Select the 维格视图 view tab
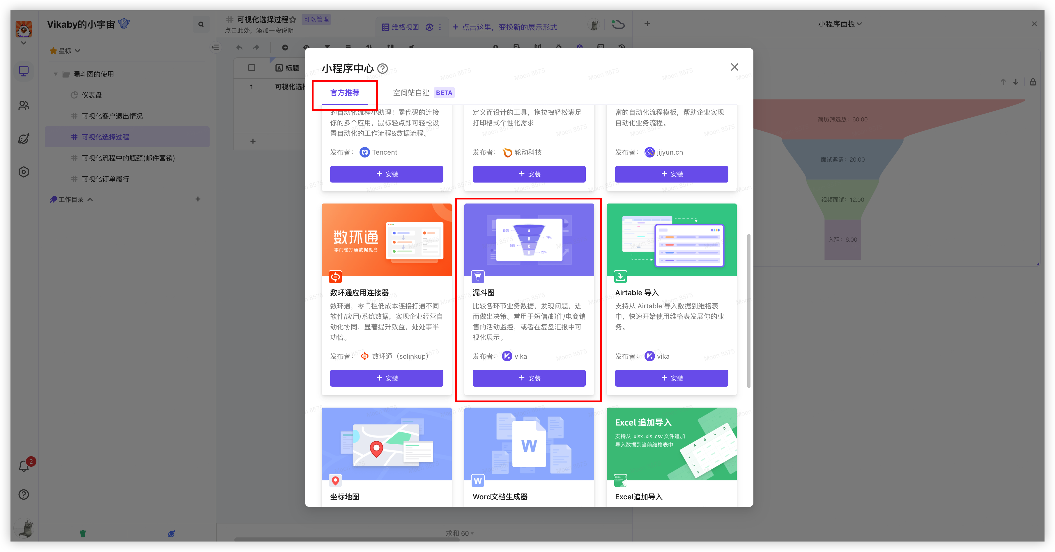1055x552 pixels. pyautogui.click(x=400, y=27)
